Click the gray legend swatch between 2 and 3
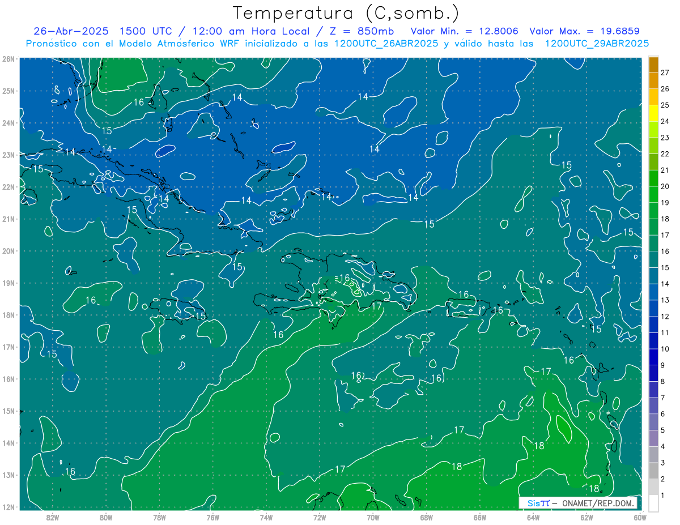The image size is (680, 525). click(653, 471)
